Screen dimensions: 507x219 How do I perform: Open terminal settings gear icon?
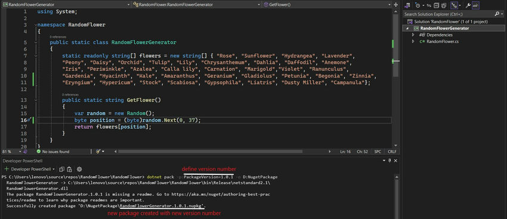pos(79,169)
